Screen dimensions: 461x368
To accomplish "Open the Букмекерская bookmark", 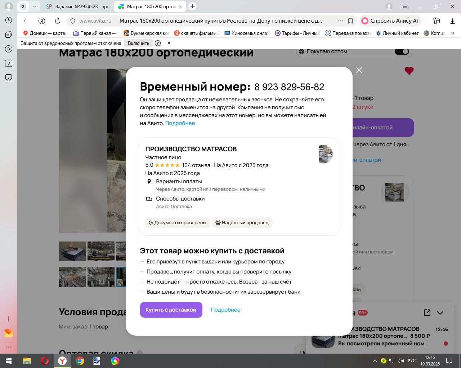I will [x=146, y=33].
